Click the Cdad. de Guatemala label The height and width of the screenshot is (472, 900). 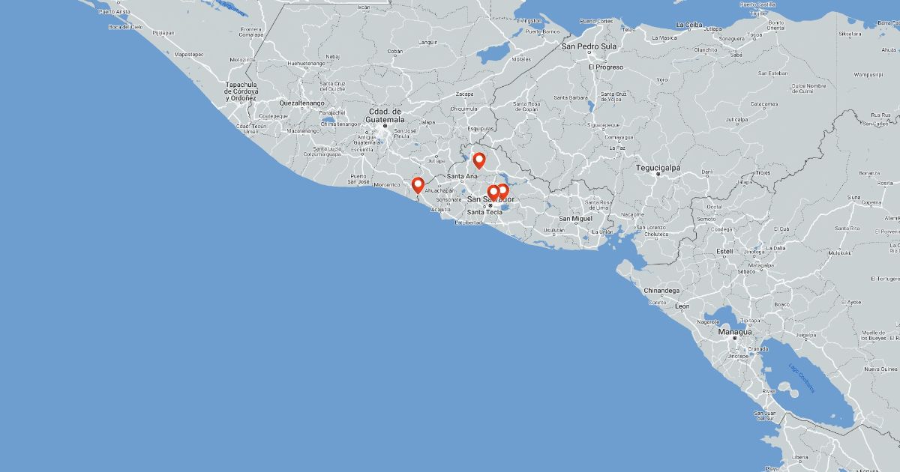(385, 115)
